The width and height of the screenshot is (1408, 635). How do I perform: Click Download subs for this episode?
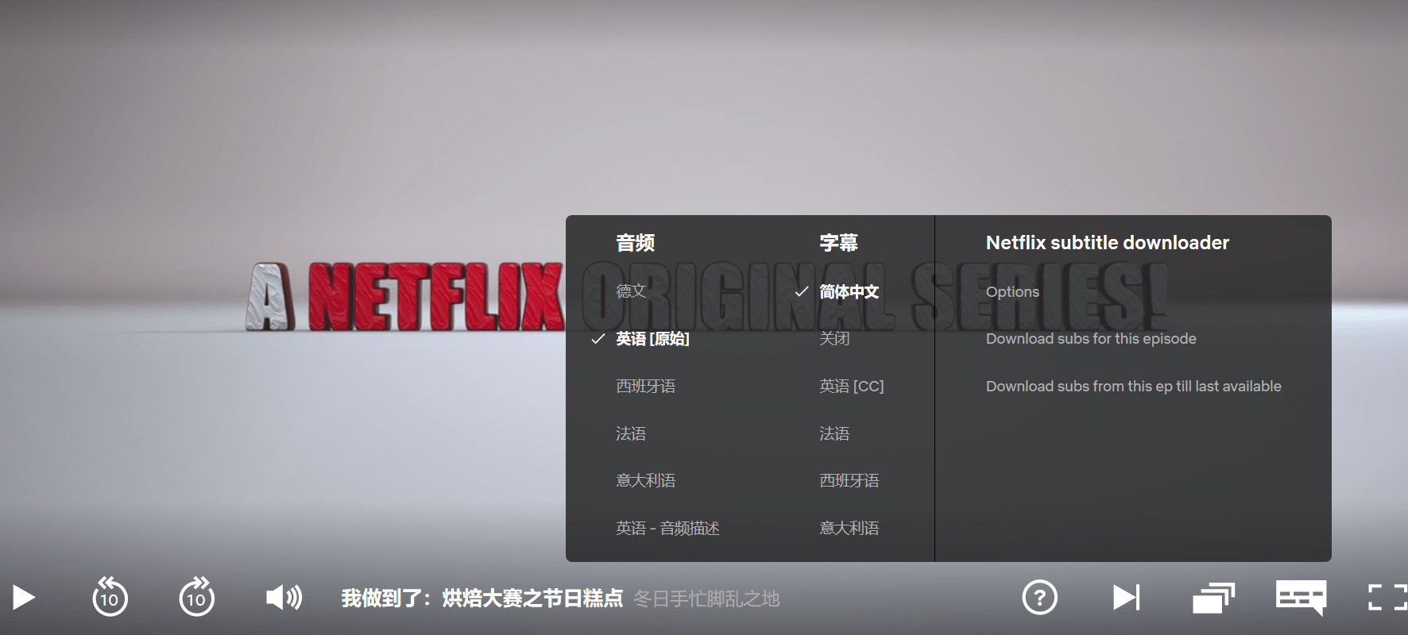[x=1091, y=339]
